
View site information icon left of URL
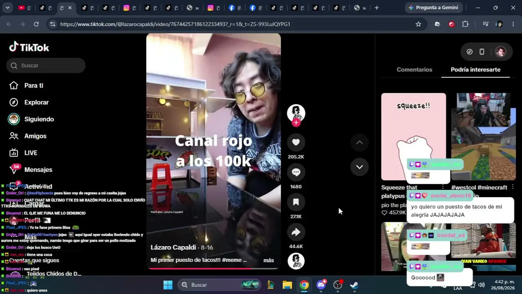coord(52,24)
